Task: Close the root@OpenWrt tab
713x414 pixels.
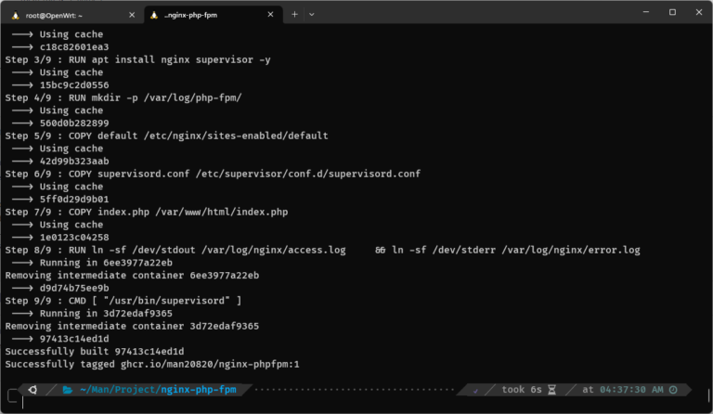Action: click(x=132, y=15)
